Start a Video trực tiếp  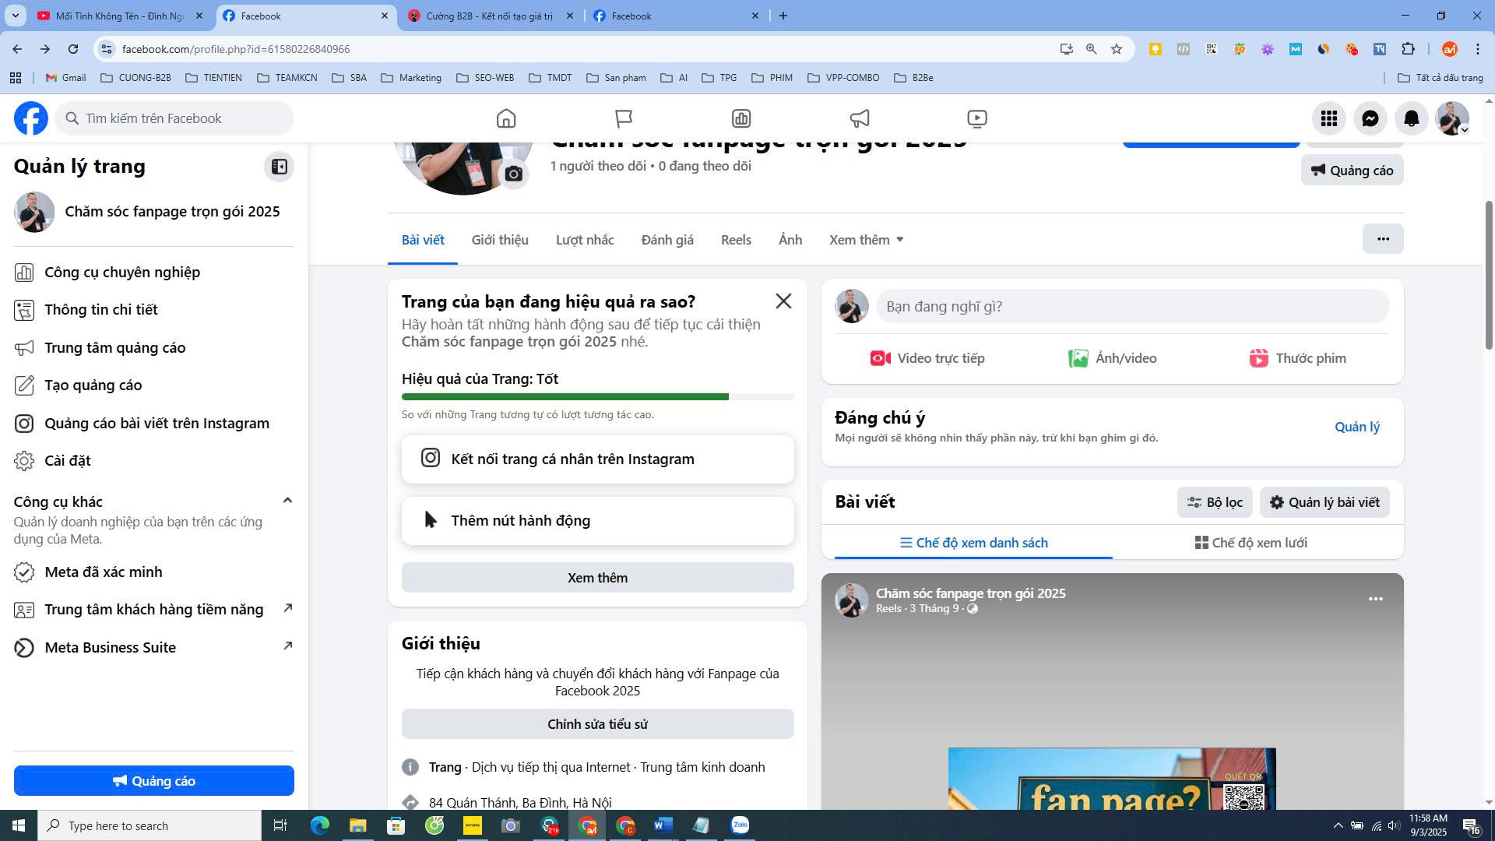click(927, 358)
